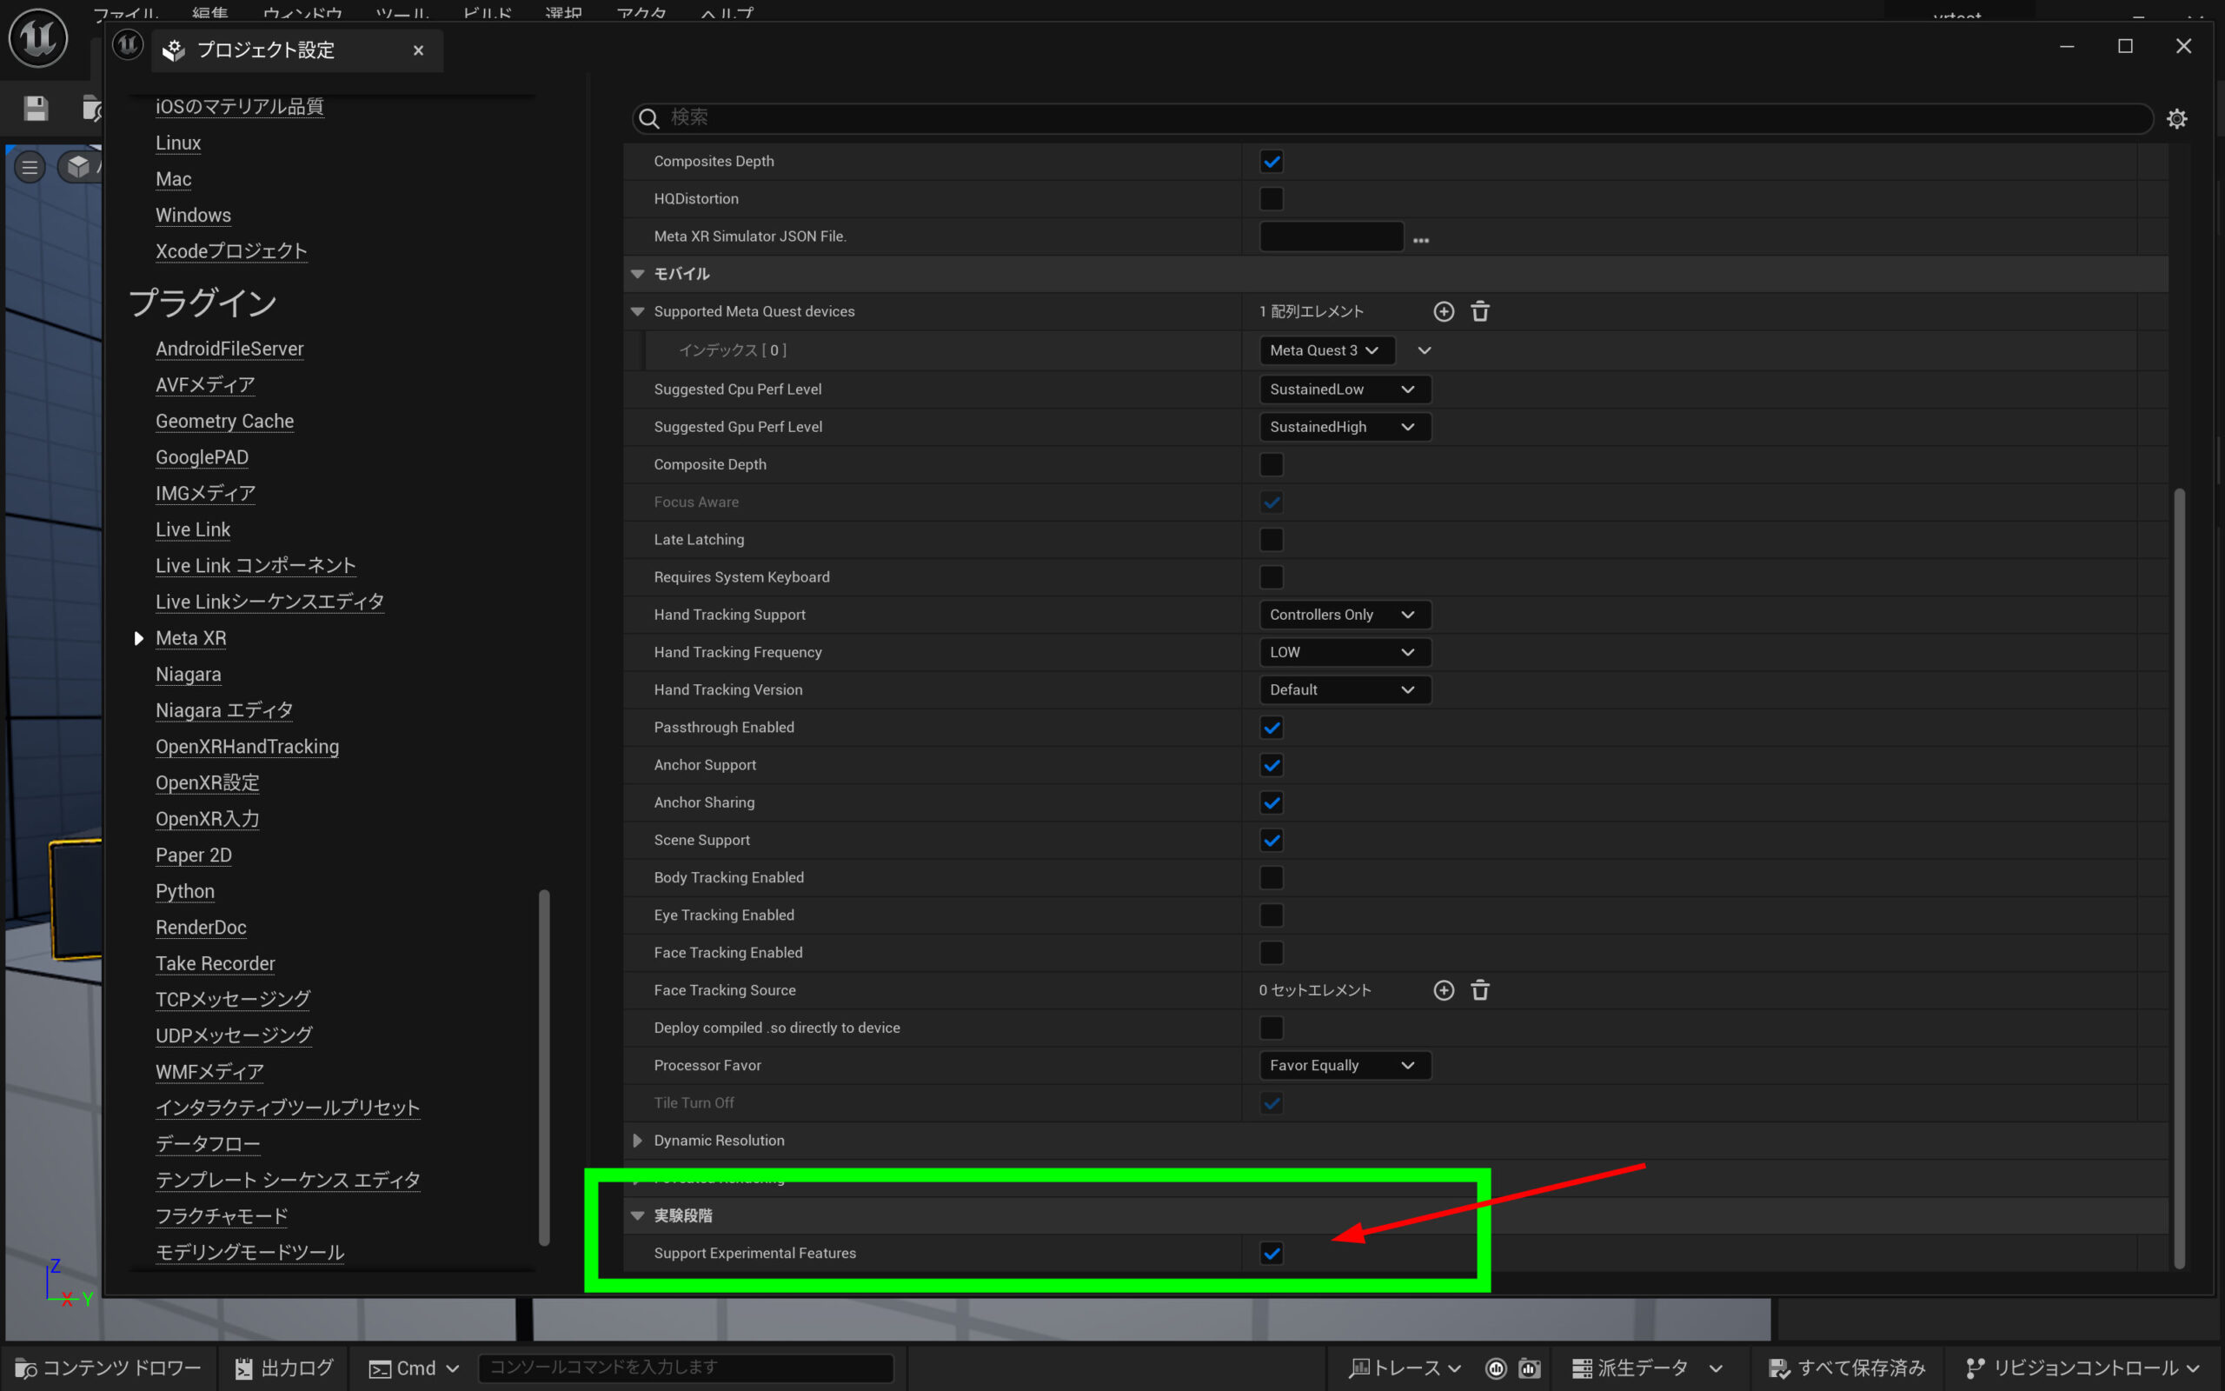Image resolution: width=2225 pixels, height=1391 pixels.
Task: Expand the Dynamic Resolution section
Action: pos(637,1141)
